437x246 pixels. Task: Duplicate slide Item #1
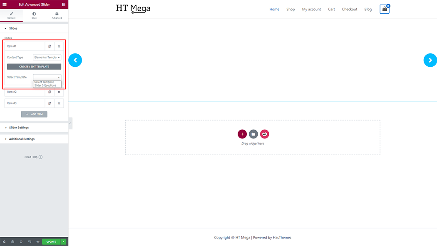pos(50,46)
